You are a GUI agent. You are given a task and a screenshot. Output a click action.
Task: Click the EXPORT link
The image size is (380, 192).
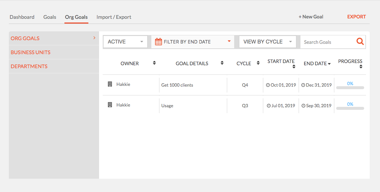coord(356,17)
